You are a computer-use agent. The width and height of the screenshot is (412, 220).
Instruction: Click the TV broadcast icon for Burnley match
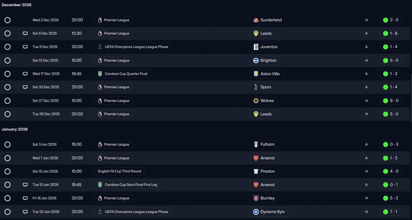[x=25, y=198]
